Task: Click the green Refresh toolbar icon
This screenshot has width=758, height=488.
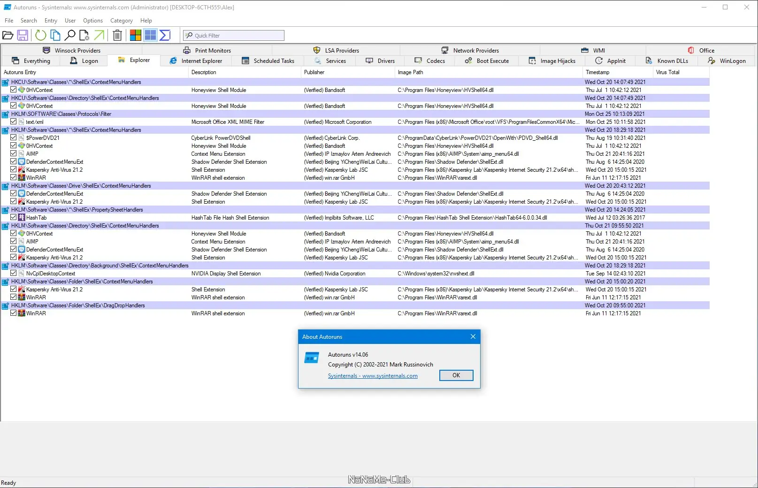Action: (41, 35)
